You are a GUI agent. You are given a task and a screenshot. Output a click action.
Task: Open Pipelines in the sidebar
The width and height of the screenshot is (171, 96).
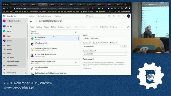(10, 41)
